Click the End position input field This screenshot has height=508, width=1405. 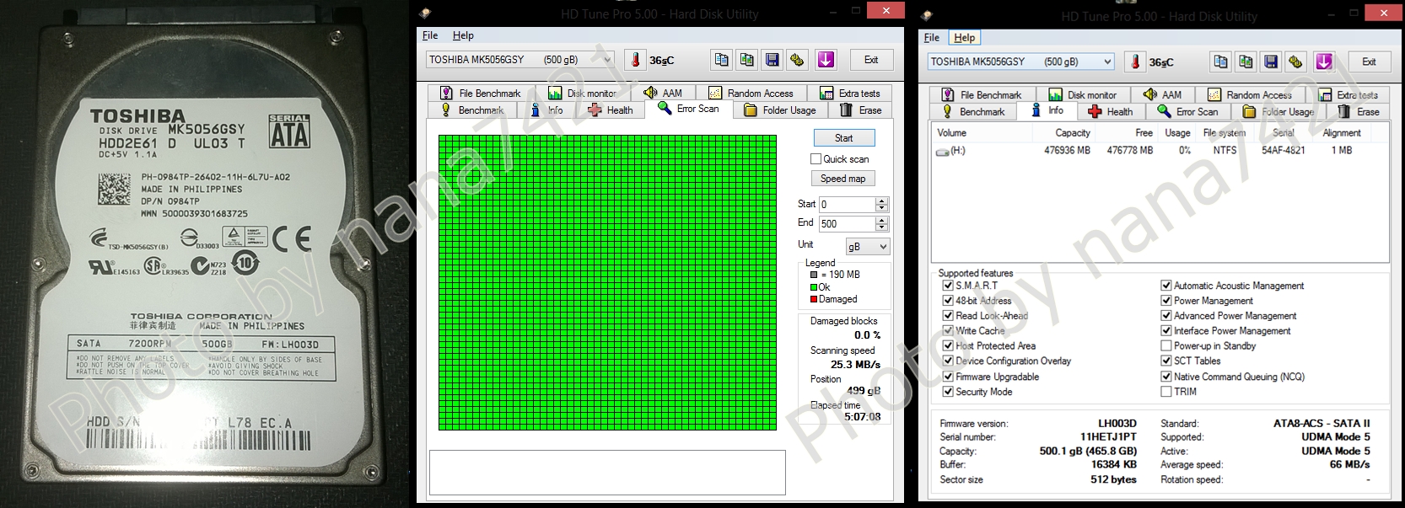pyautogui.click(x=848, y=223)
